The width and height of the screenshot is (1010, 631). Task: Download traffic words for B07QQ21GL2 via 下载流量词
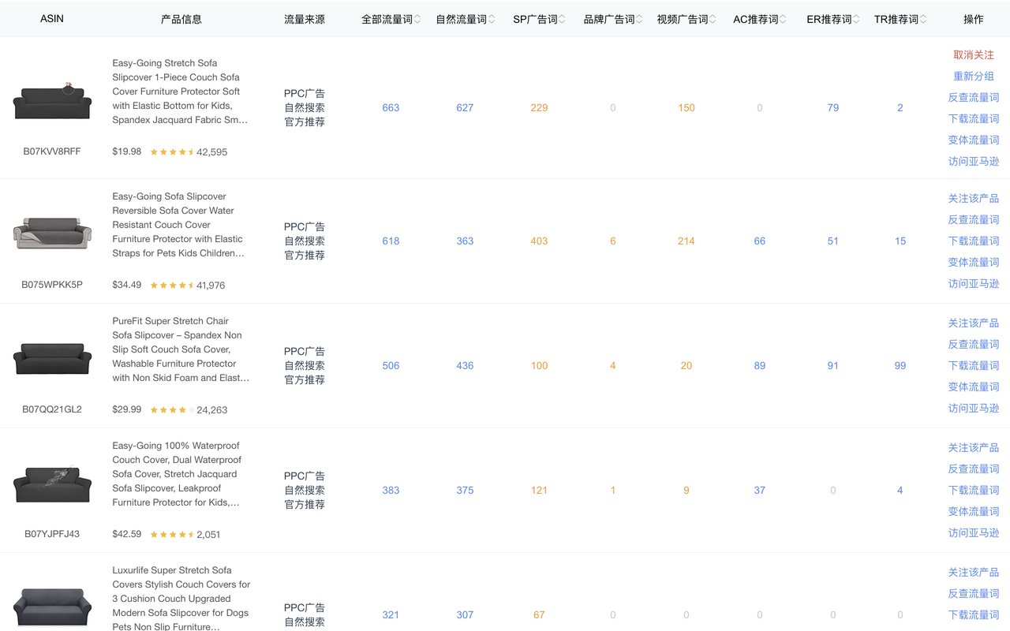click(973, 365)
